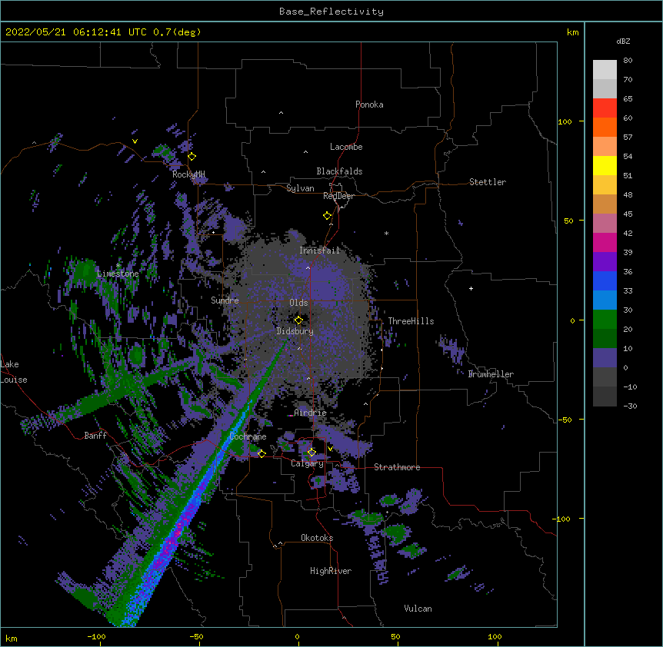Click the yellow station marker inside Calgary
The image size is (663, 647).
pyautogui.click(x=312, y=453)
